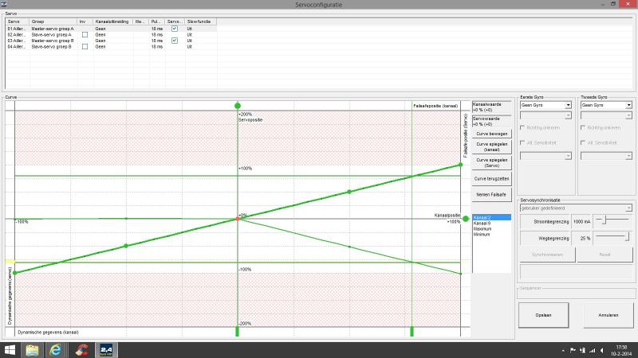Click the Synchroniseren button
Viewport: 638px width, 358px height.
tap(547, 255)
